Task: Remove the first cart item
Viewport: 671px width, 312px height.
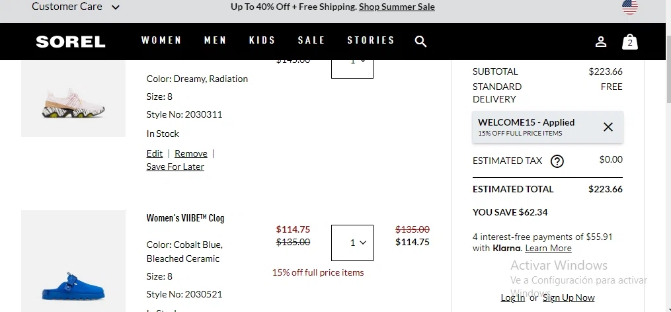Action: 191,153
